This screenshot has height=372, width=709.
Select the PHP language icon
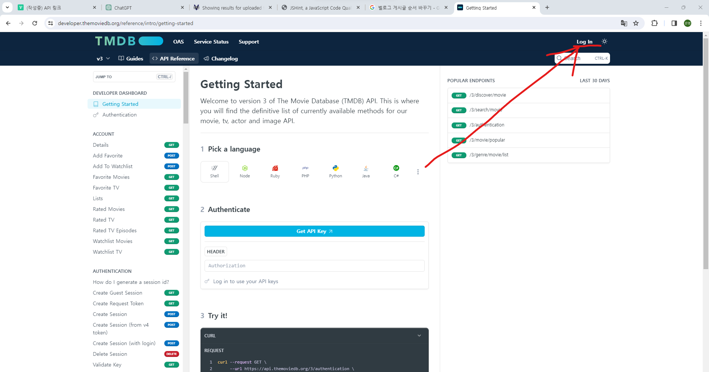[305, 171]
